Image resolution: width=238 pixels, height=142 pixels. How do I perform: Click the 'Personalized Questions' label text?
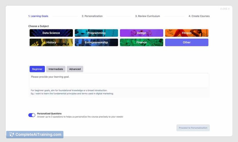point(49,114)
